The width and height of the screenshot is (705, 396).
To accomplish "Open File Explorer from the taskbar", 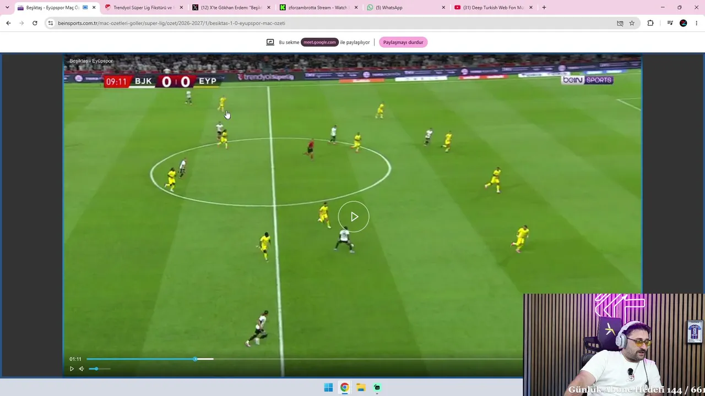I will pos(361,387).
